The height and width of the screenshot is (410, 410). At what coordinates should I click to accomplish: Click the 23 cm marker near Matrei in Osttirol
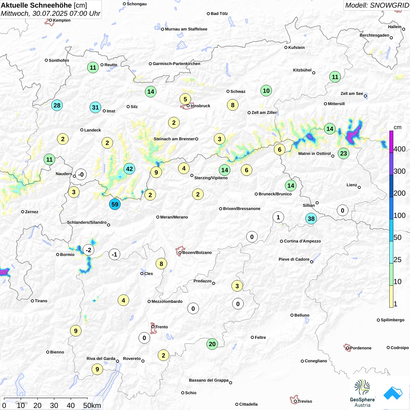344,153
